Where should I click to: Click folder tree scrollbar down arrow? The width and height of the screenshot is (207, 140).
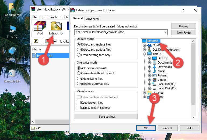193,117
